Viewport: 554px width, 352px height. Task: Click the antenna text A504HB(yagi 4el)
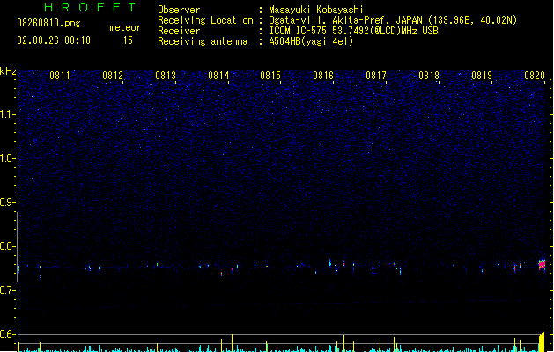tap(311, 41)
